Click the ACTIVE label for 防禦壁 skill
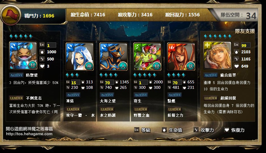The width and height of the screenshot is (266, 153). pyautogui.click(x=16, y=75)
